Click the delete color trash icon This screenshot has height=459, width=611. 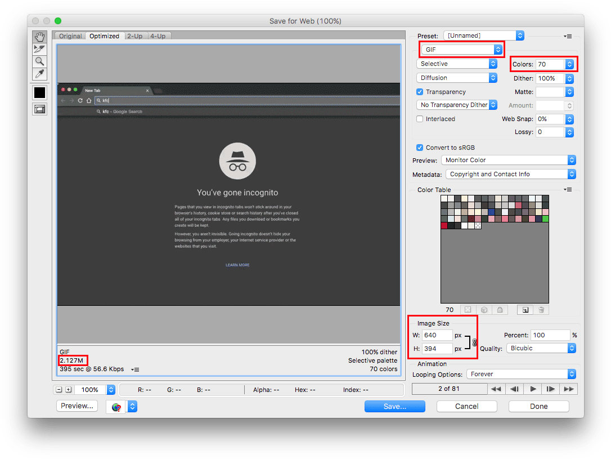541,310
